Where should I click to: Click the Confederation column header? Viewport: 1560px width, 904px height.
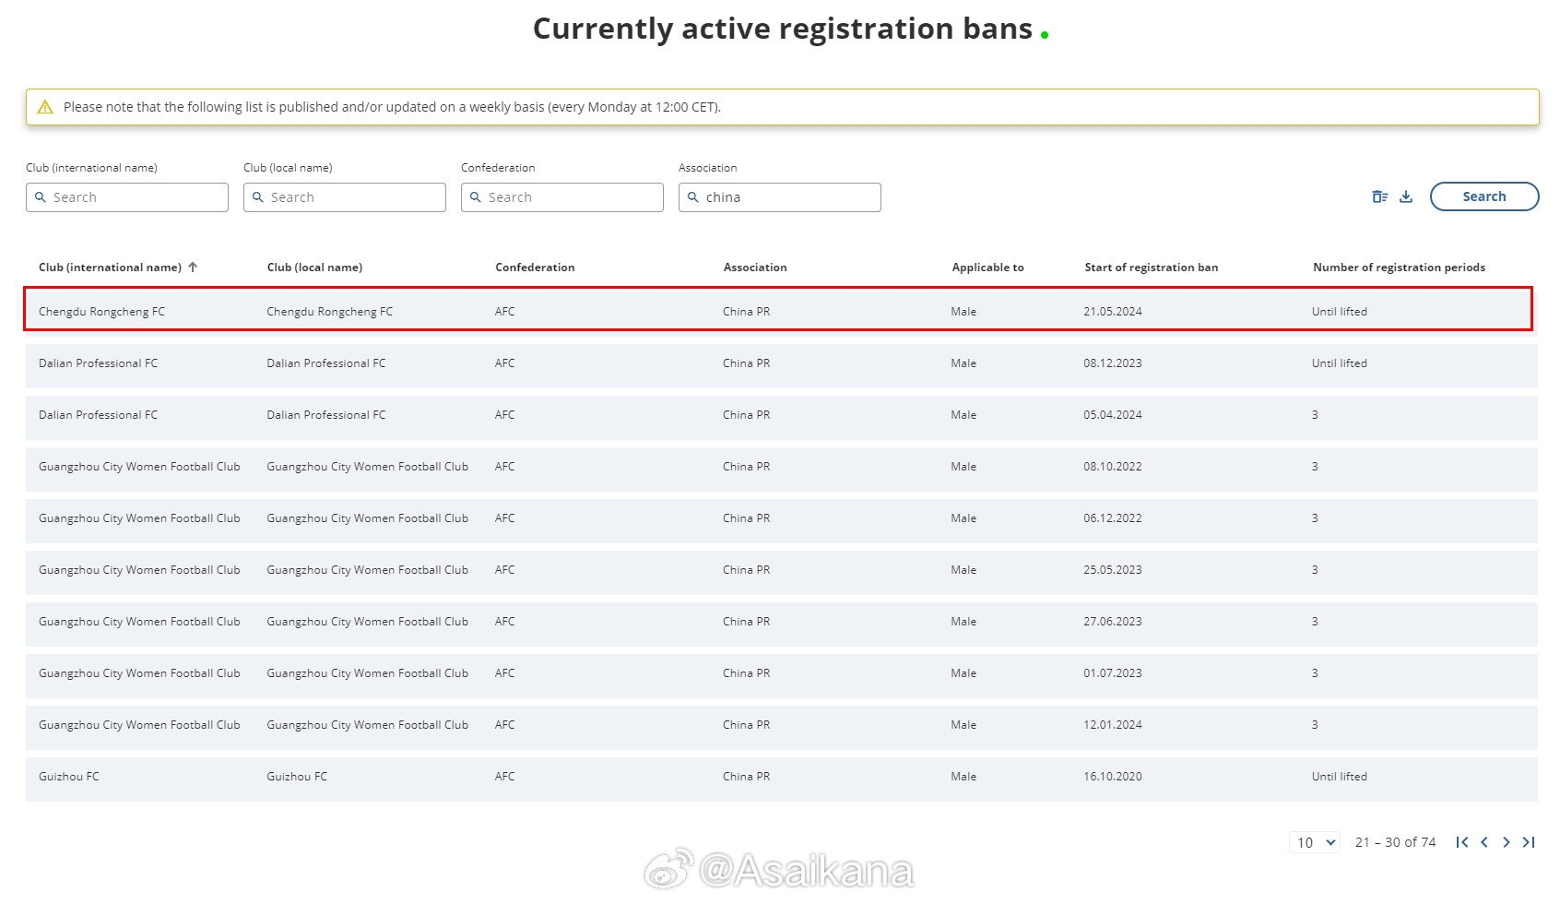coord(535,268)
